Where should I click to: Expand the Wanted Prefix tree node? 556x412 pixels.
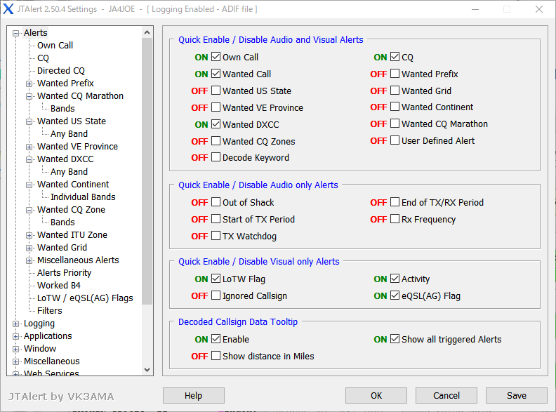click(x=29, y=84)
